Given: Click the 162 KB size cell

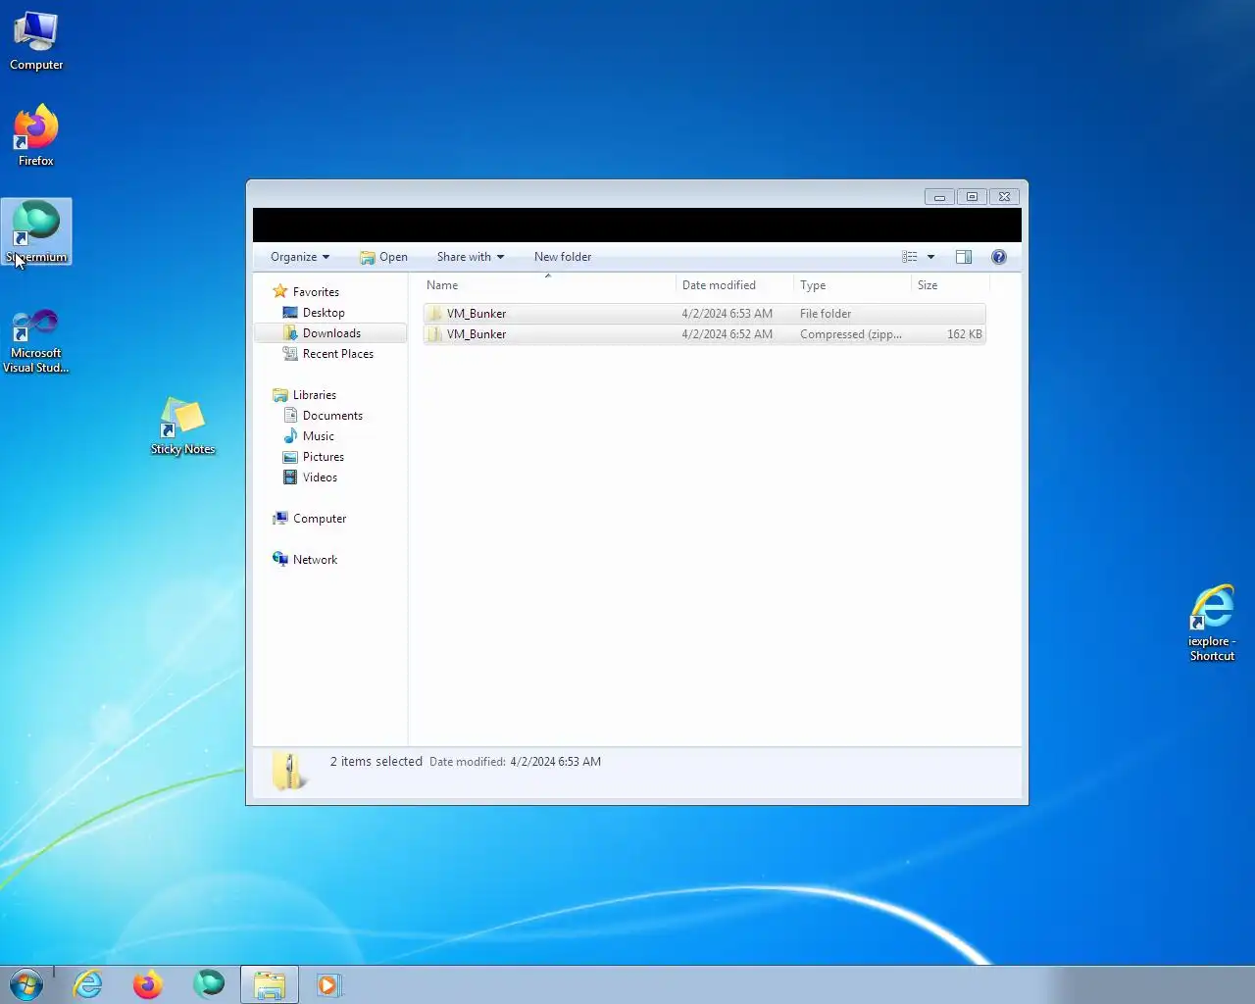Looking at the screenshot, I should pyautogui.click(x=964, y=334).
